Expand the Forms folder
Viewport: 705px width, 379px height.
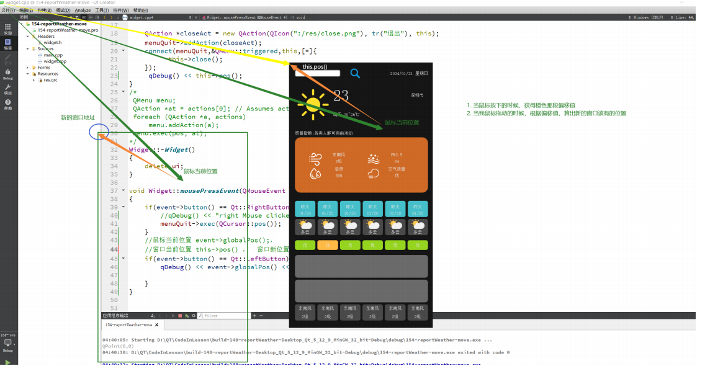pyautogui.click(x=27, y=68)
